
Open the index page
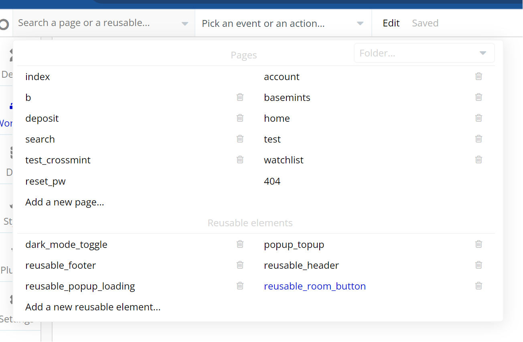[38, 77]
